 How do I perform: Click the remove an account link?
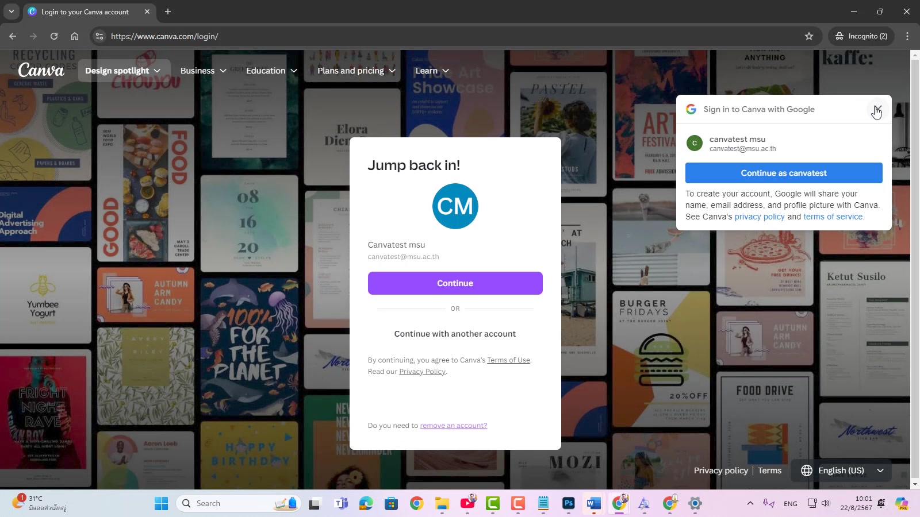coord(453,426)
